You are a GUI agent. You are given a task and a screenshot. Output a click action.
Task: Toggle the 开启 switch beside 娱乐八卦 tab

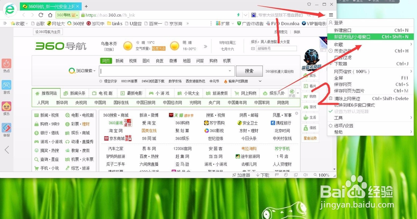pyautogui.click(x=292, y=94)
